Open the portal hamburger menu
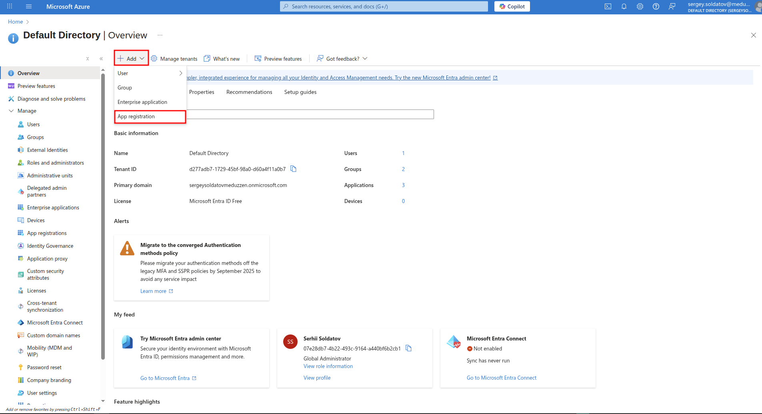 coord(29,6)
